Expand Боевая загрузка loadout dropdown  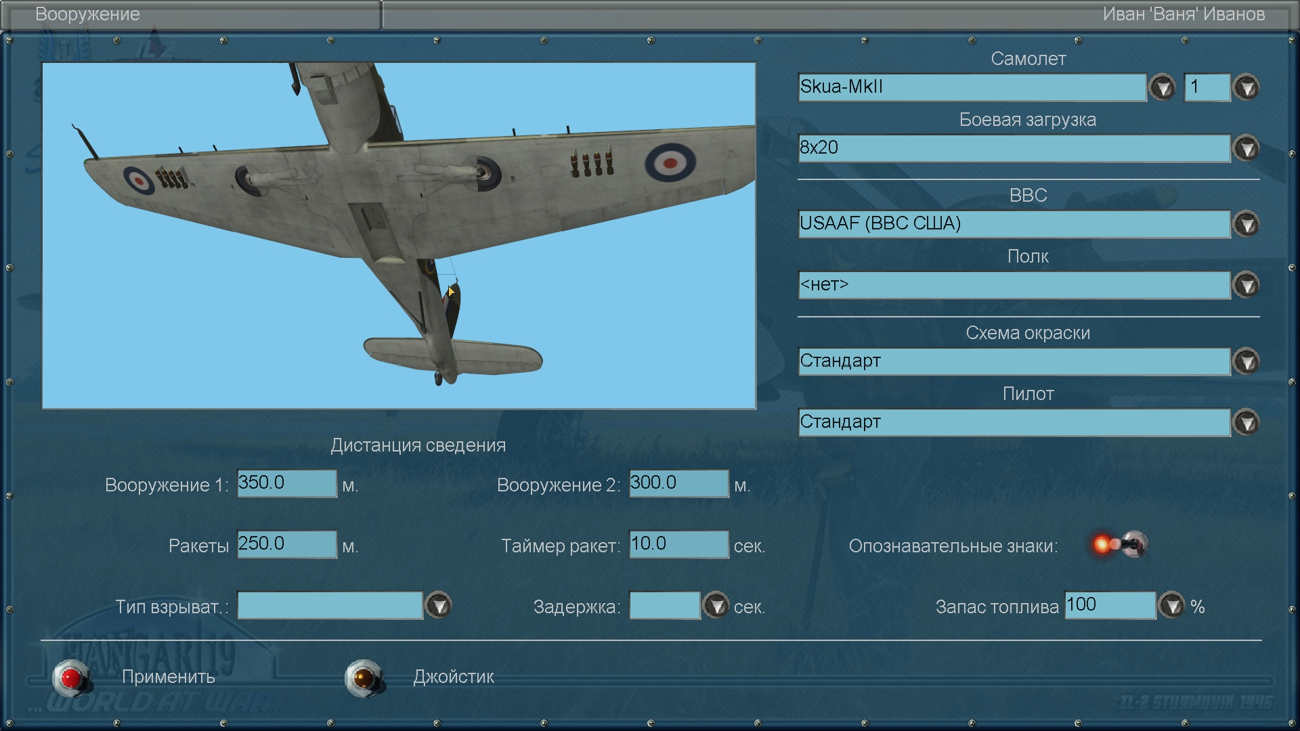pos(1247,149)
